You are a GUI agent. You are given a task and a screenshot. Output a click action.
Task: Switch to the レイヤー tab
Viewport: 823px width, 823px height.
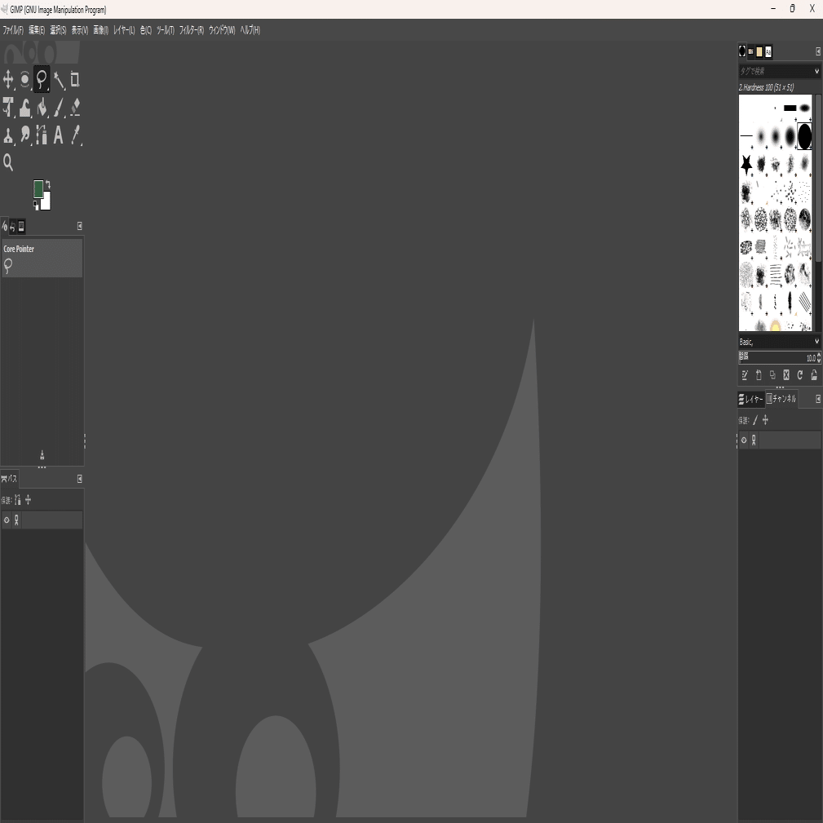point(751,399)
